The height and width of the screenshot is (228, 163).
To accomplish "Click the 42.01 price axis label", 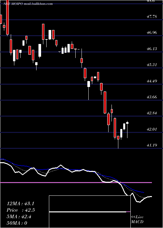I will 152,129.
